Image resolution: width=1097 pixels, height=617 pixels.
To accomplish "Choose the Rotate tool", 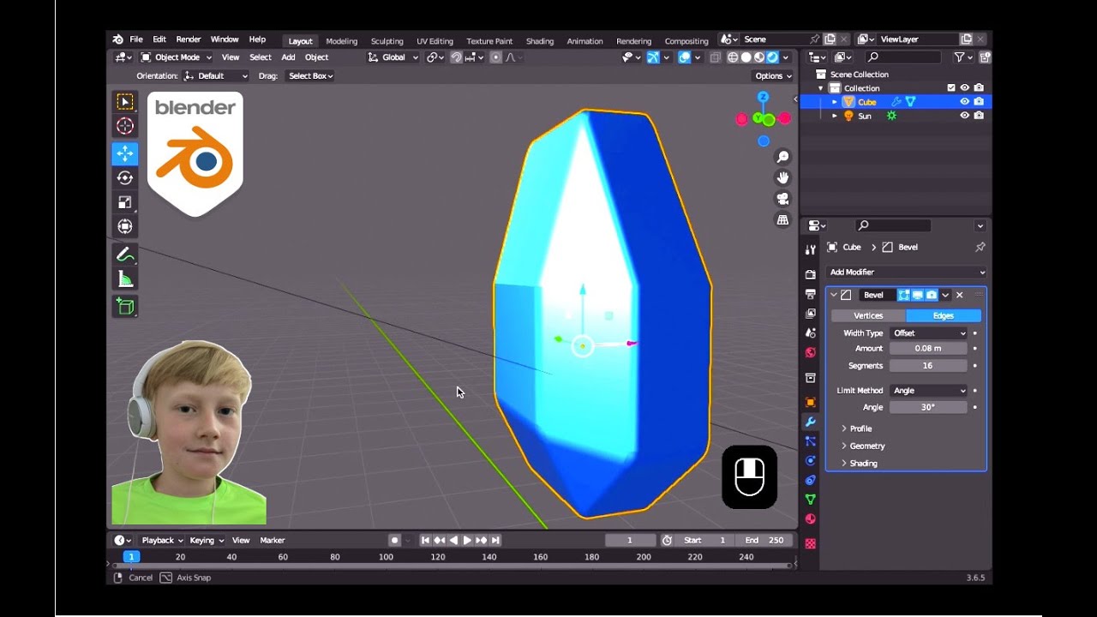I will pos(125,177).
